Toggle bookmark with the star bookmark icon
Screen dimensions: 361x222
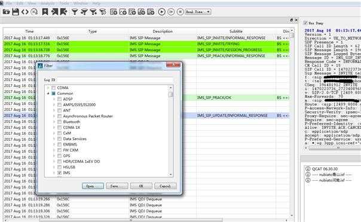pos(45,12)
